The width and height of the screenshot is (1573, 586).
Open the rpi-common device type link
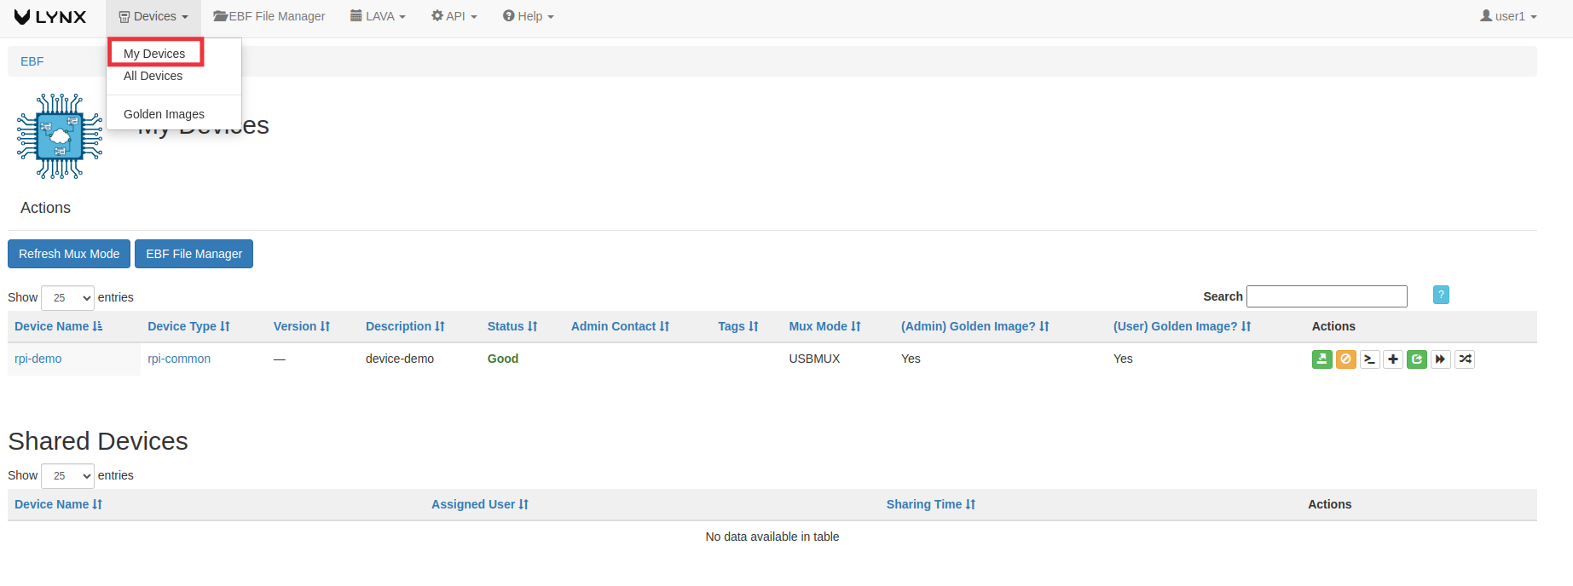tap(179, 359)
